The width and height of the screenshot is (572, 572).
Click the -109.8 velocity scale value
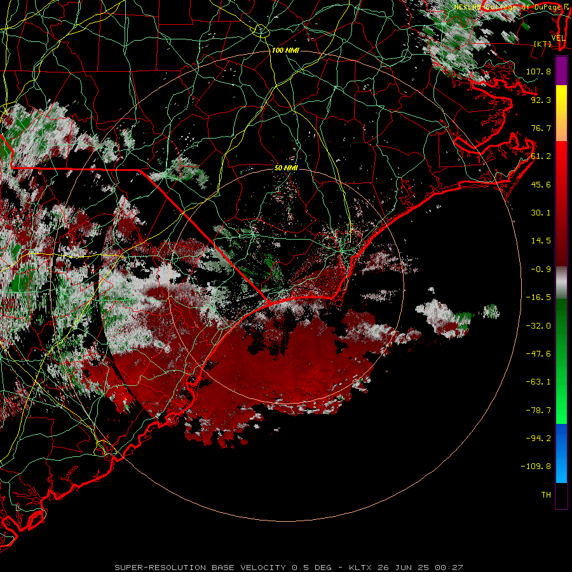click(536, 466)
